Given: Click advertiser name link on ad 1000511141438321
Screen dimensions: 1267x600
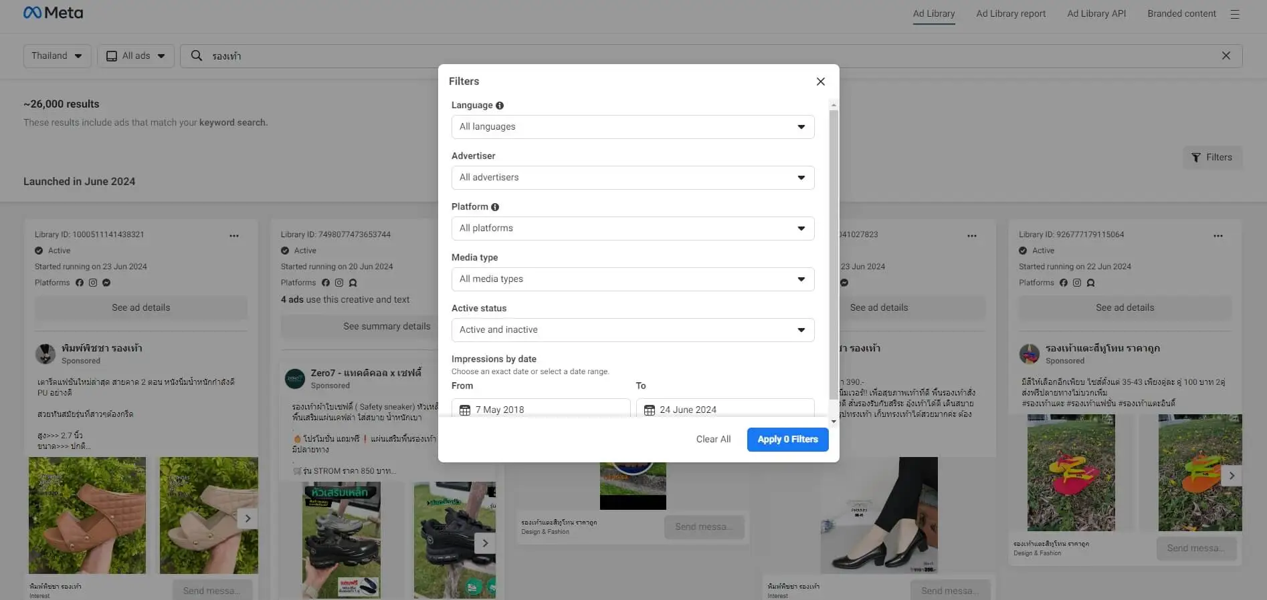Looking at the screenshot, I should tap(102, 348).
